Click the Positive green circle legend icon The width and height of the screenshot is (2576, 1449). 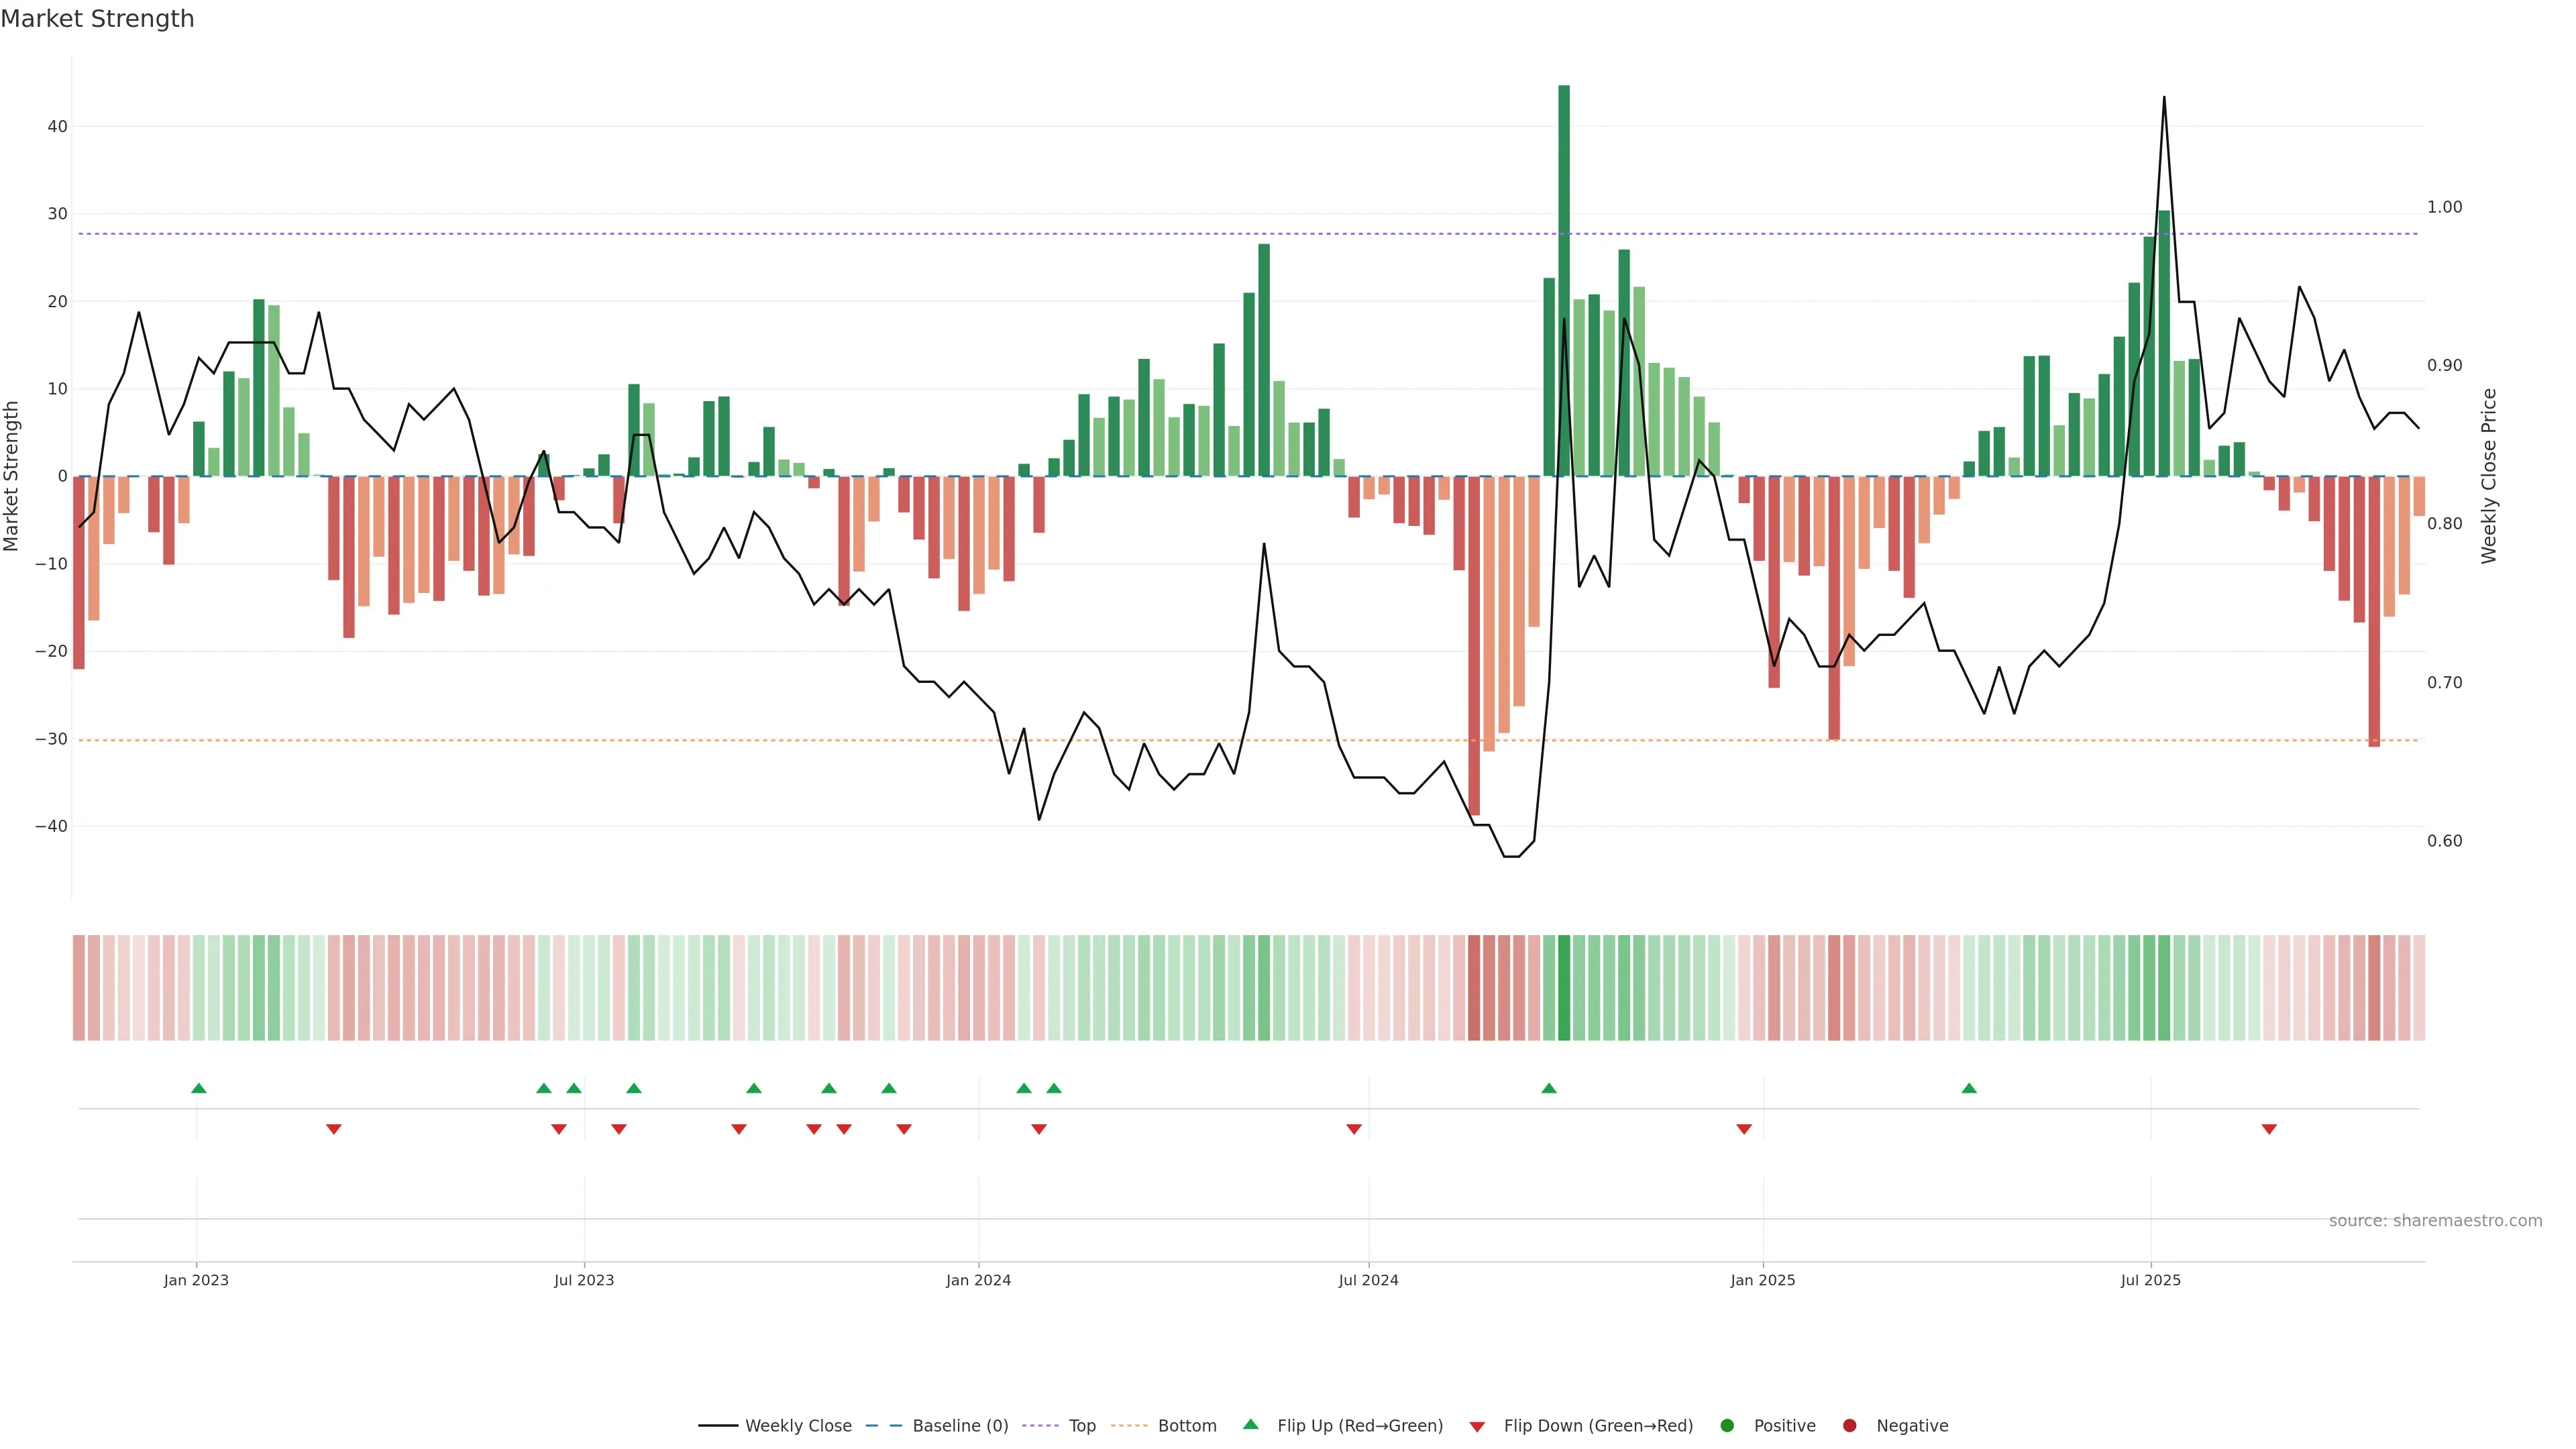(x=1727, y=1425)
